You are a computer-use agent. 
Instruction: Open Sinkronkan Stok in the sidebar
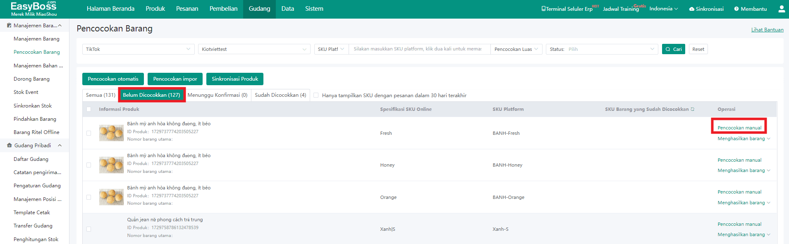(33, 106)
